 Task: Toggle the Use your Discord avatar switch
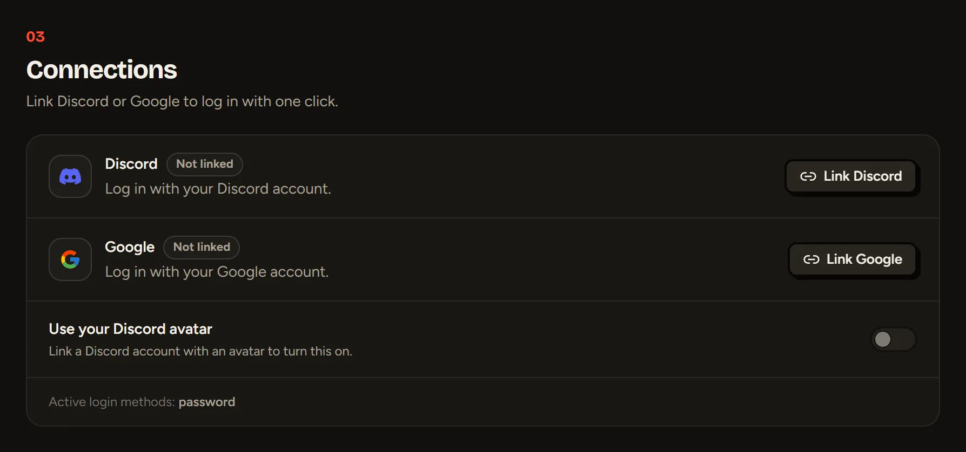(x=894, y=339)
